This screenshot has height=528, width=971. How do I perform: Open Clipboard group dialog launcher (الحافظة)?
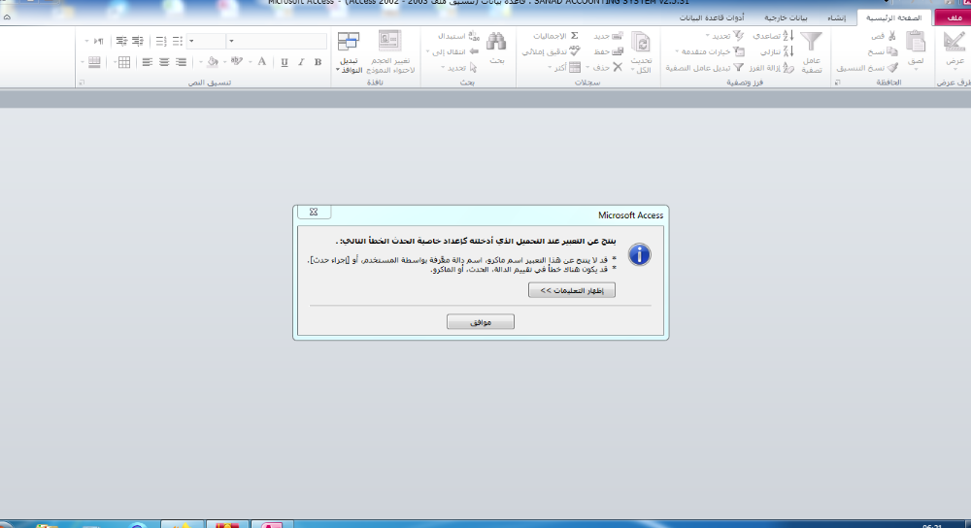point(837,82)
